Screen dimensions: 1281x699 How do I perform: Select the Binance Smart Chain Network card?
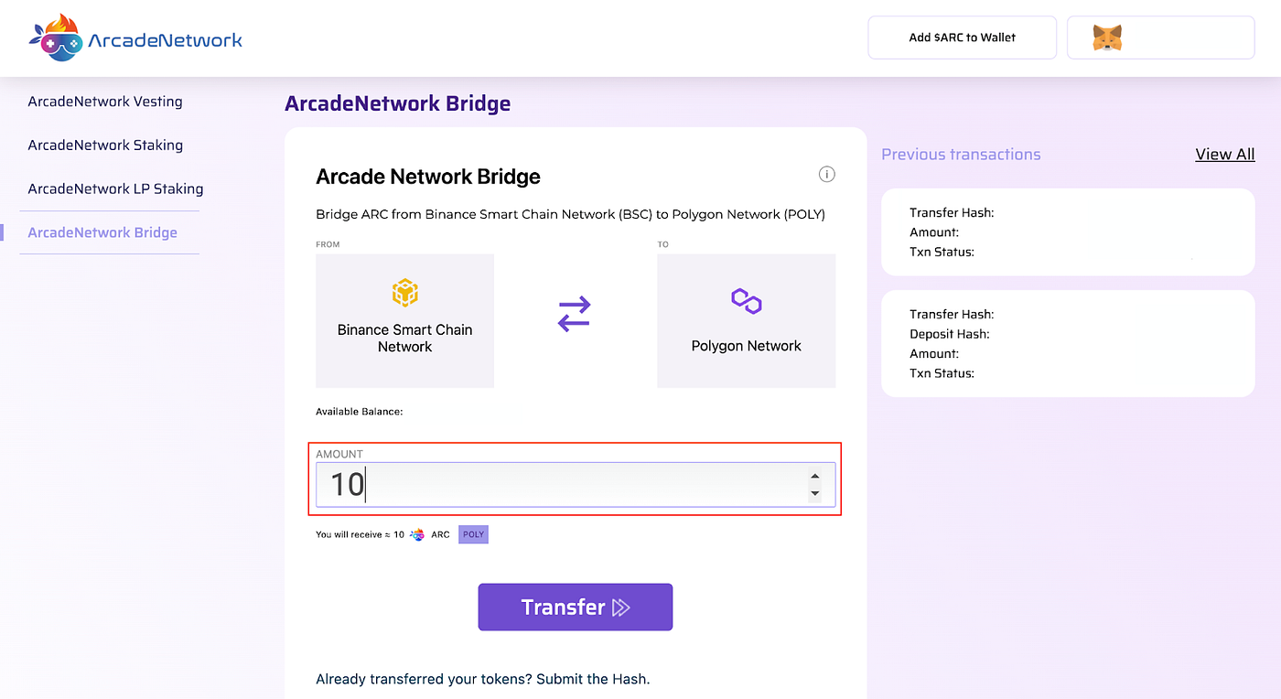point(404,320)
